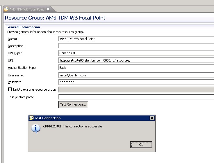The image size is (214, 163).
Task: Click the Test Connection dialog title icon
Action: tap(31, 118)
